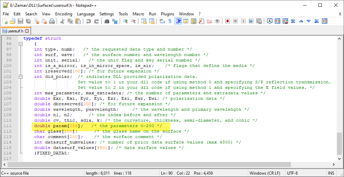
Task: Collapse the comment fold at line 102
Action: point(20,77)
